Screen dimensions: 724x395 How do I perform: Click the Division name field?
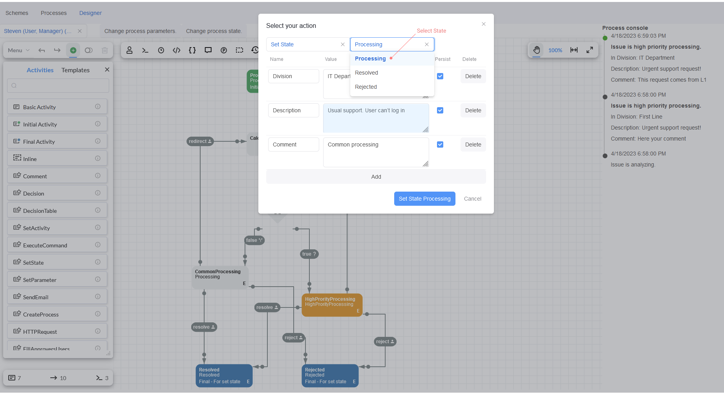[294, 76]
